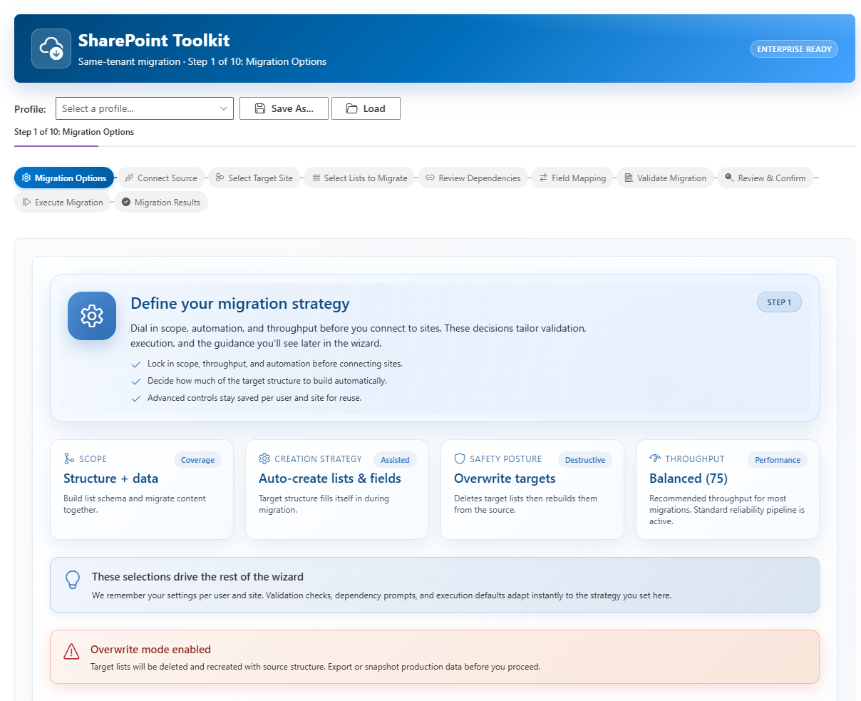Click the gear icon beside Define your migration strategy
The width and height of the screenshot is (861, 701).
(92, 316)
